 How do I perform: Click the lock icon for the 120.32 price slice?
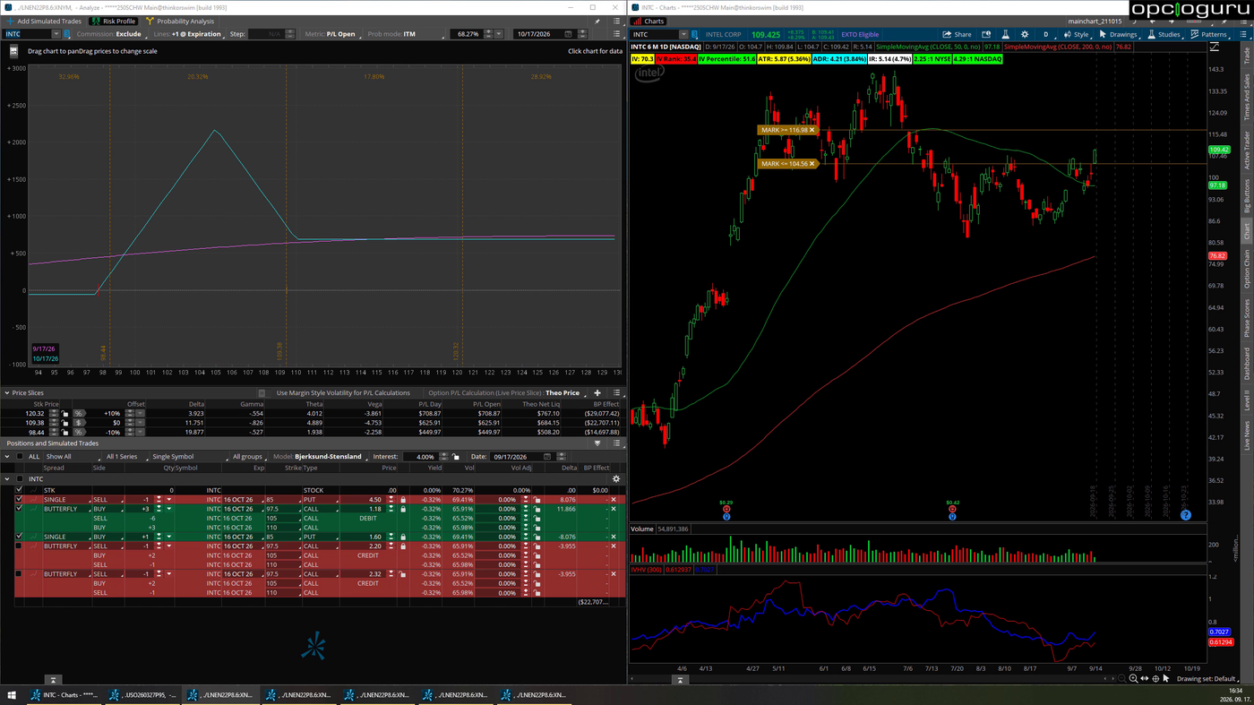click(65, 414)
